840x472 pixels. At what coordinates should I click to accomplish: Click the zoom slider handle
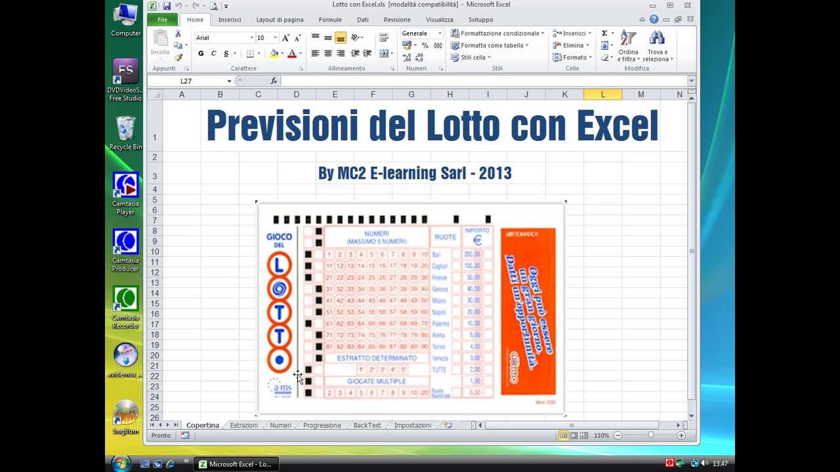650,435
